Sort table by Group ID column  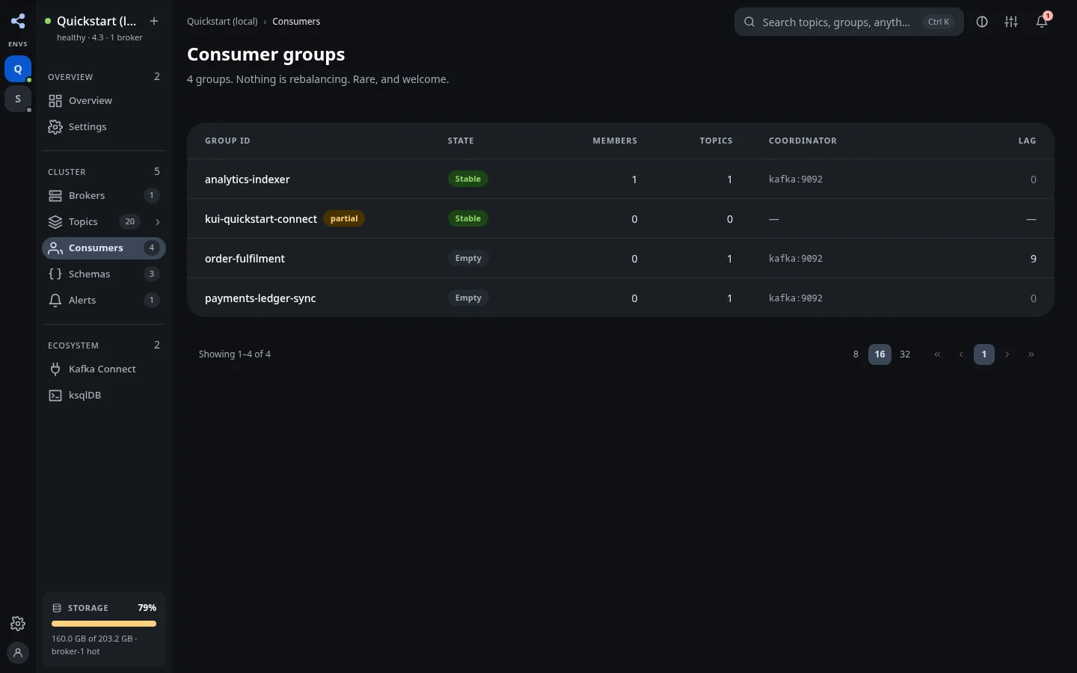tap(227, 141)
